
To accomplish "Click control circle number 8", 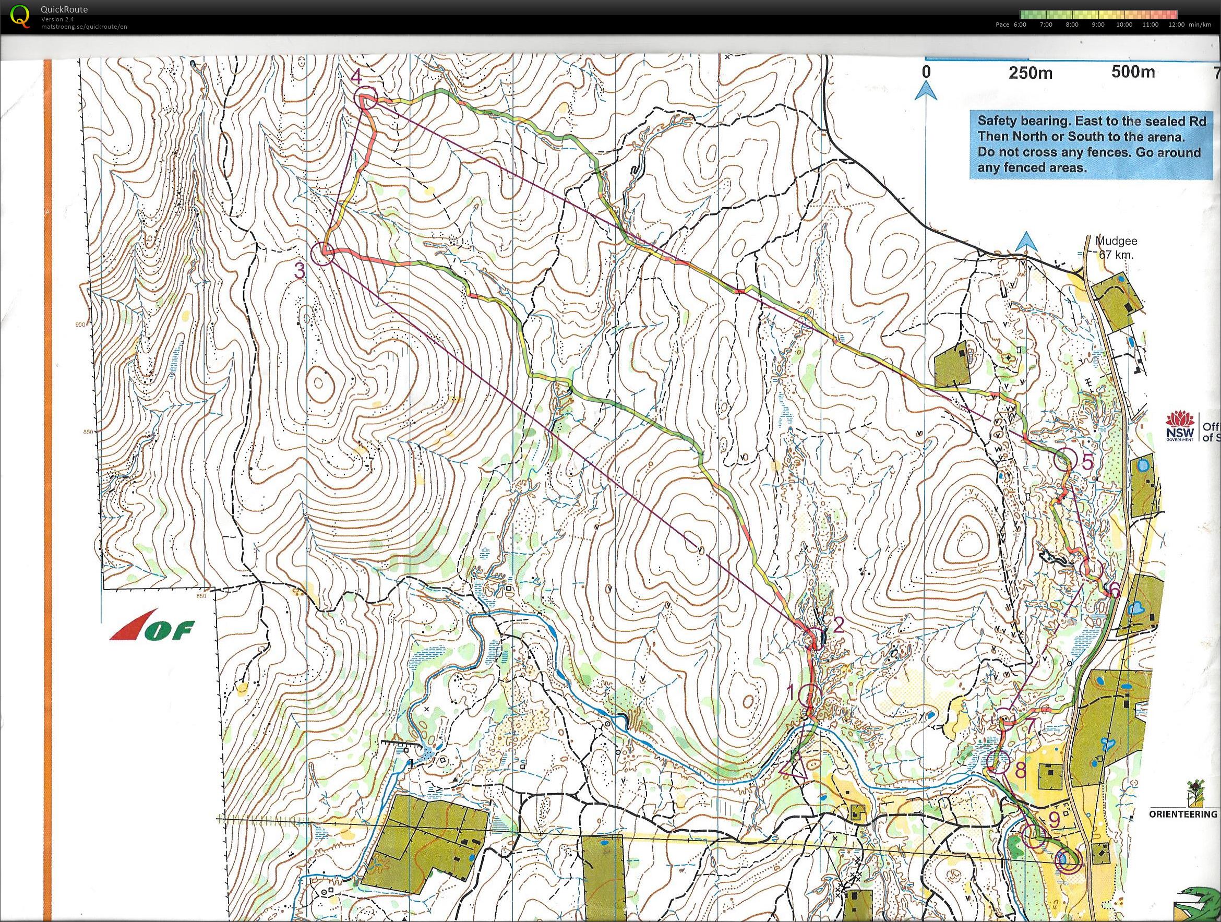I will (999, 762).
